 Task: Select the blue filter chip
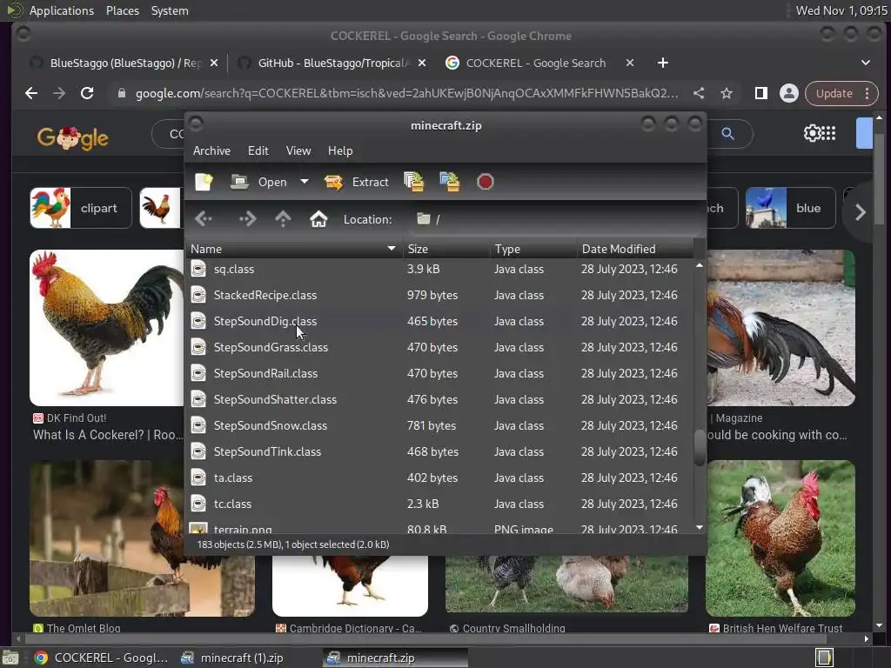point(790,208)
